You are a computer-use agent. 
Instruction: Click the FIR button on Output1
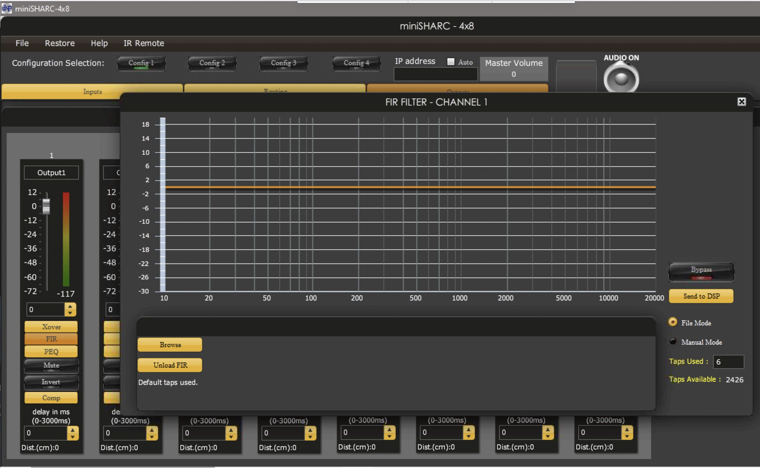point(51,339)
